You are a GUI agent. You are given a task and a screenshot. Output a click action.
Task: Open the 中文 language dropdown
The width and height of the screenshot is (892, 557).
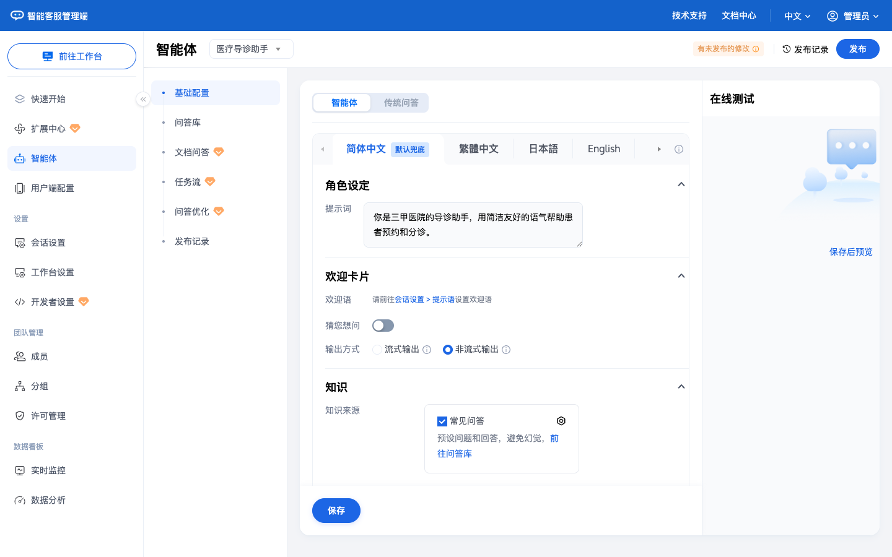(797, 16)
